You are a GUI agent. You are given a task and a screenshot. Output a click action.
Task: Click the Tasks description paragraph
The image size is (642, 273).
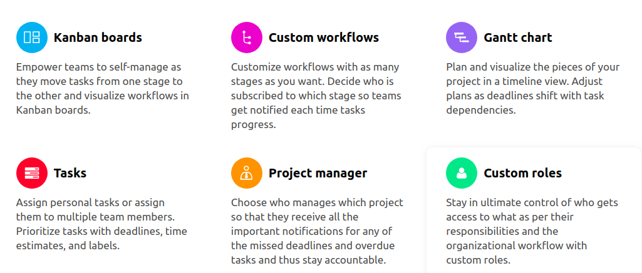click(x=101, y=224)
